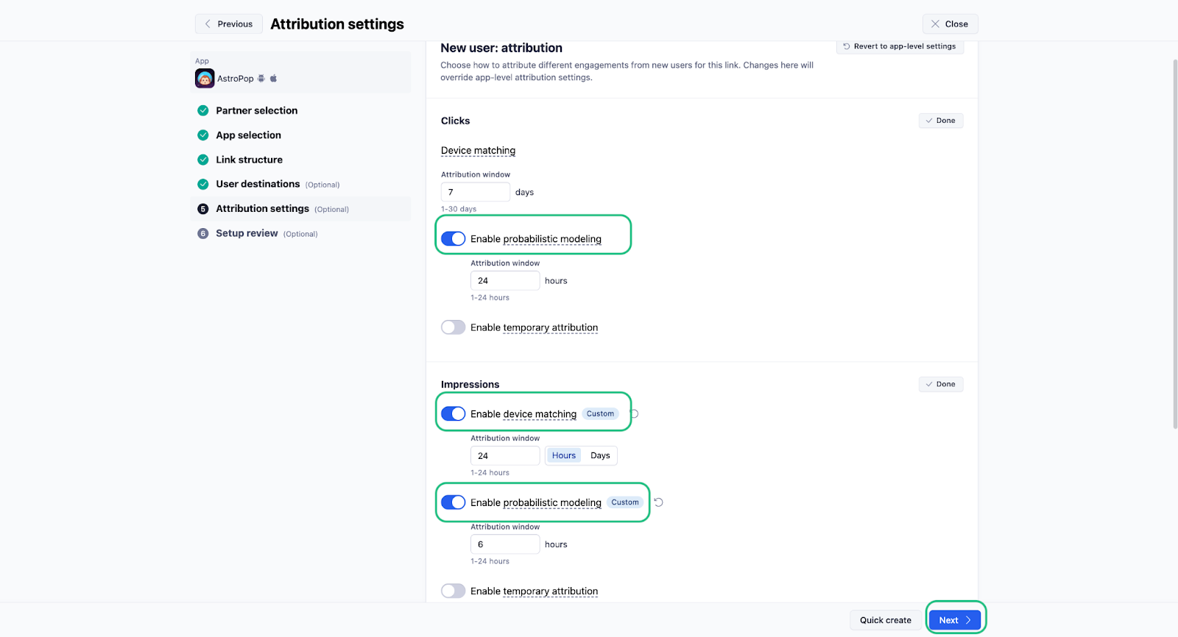
Task: Disable Clicks probabilistic modeling toggle
Action: coord(454,239)
